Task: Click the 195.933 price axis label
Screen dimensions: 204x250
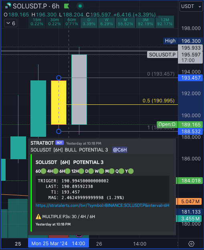Action: tap(191, 48)
